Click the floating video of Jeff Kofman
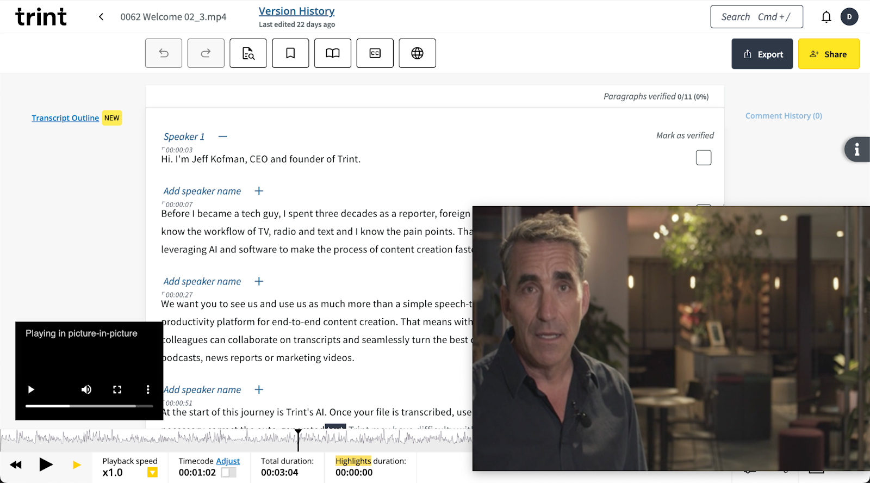 (671, 338)
